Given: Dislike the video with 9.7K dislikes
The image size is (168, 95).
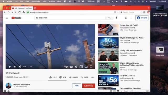Looking at the screenshot, I should 63,77.
